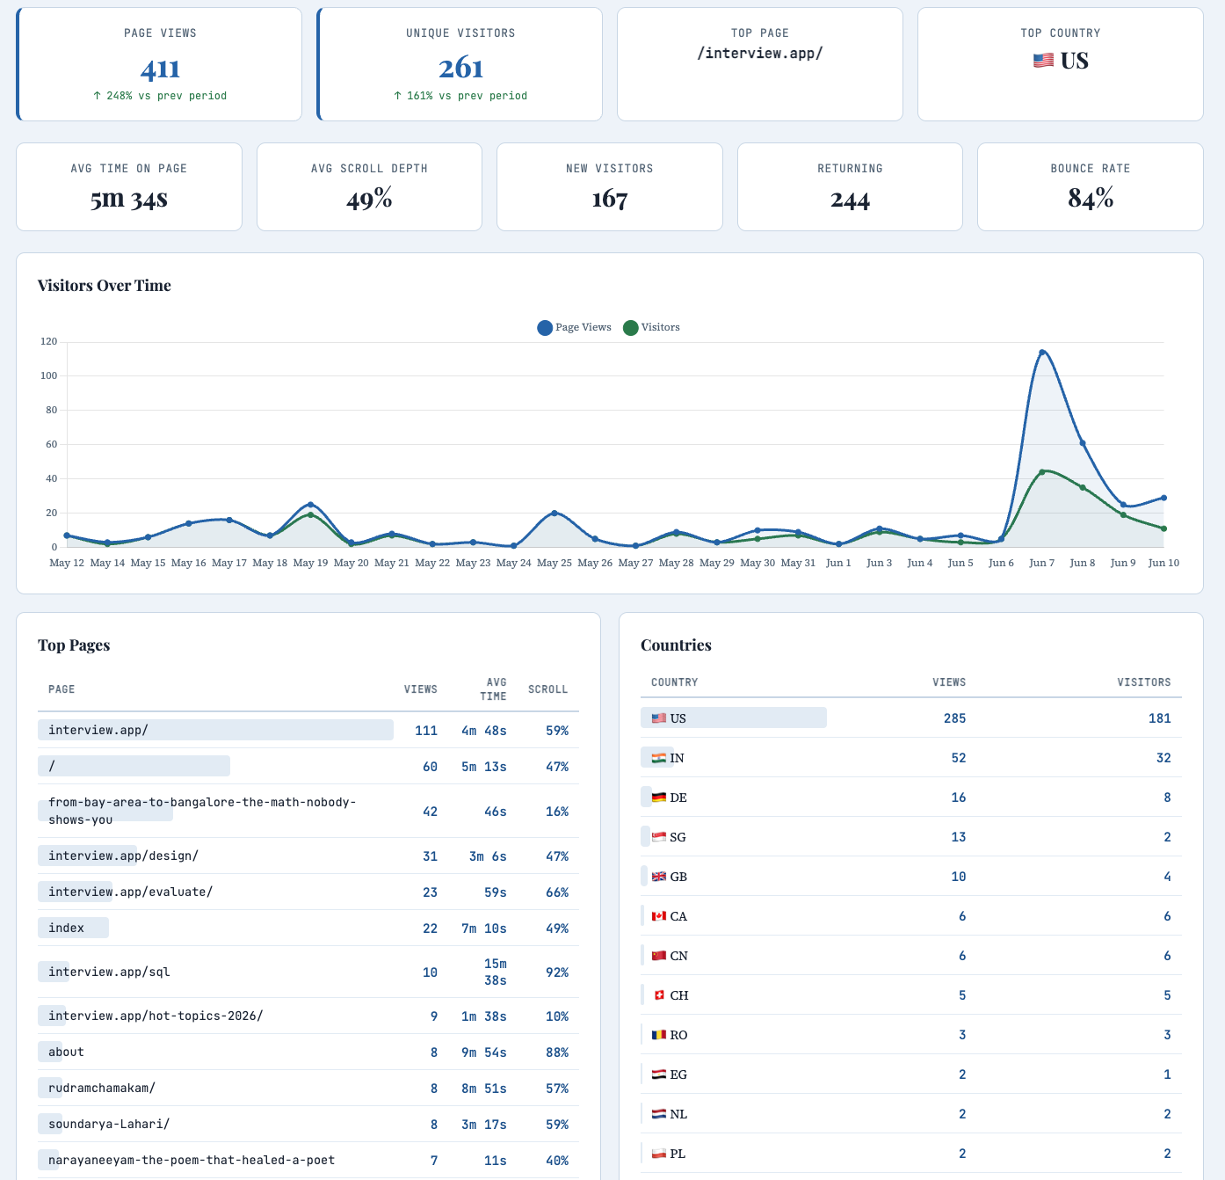The image size is (1225, 1180).
Task: Click the Jun 8 page views data point
Action: [1083, 443]
